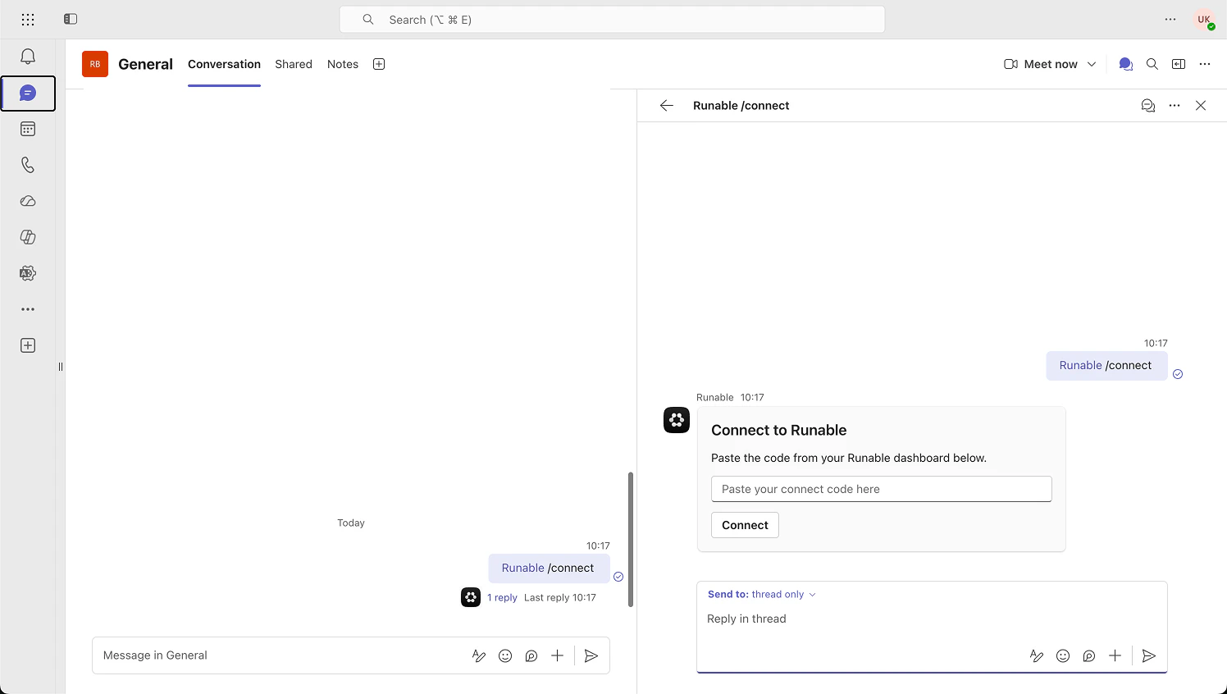This screenshot has width=1227, height=694.
Task: Expand the Send to thread only dropdown
Action: click(x=762, y=594)
